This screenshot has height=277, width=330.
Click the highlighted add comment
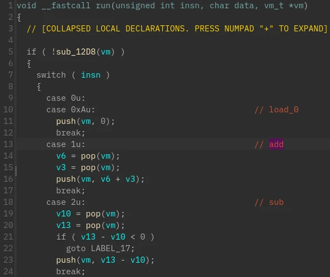point(276,144)
